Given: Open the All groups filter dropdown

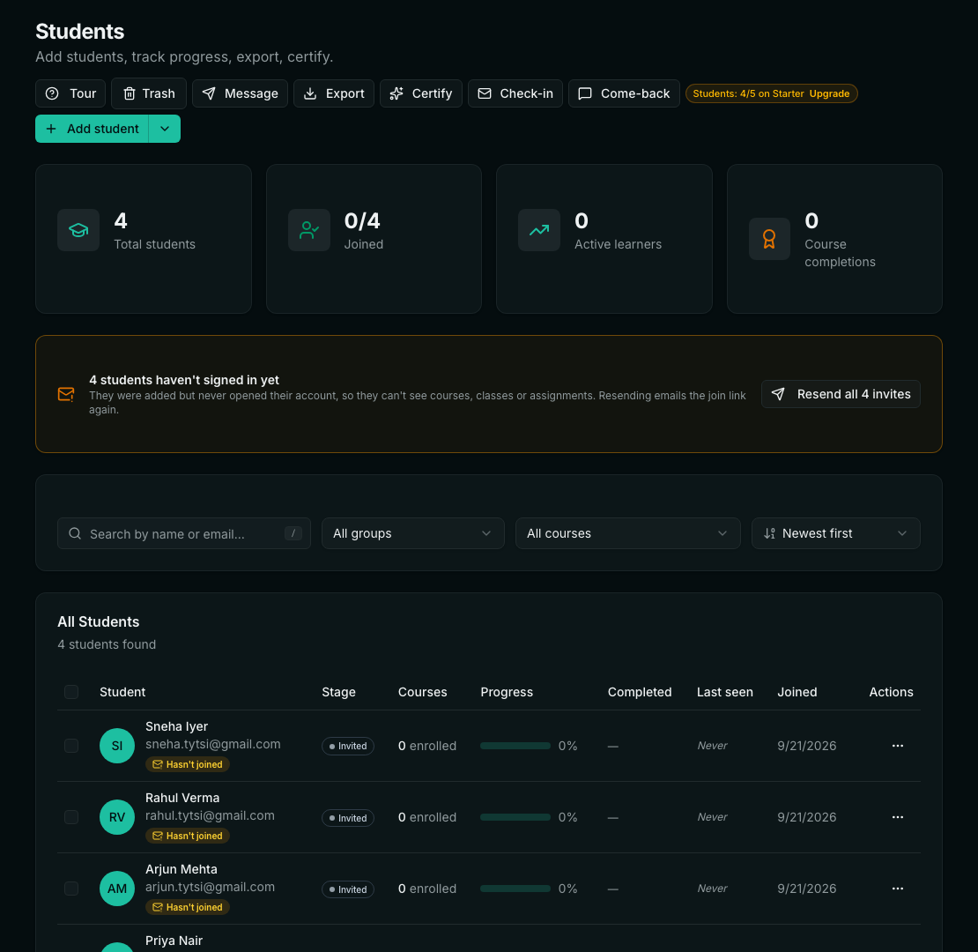Looking at the screenshot, I should click(413, 533).
